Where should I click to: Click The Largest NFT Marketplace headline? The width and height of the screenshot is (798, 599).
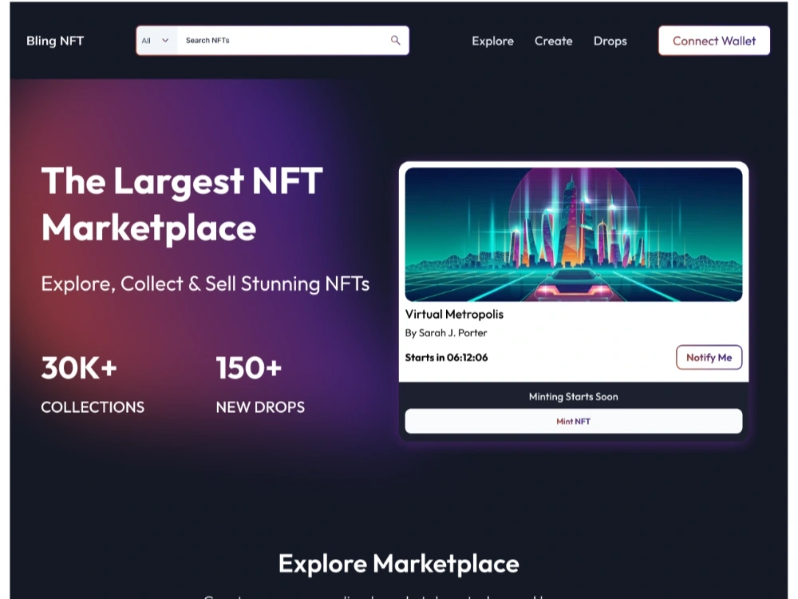182,204
